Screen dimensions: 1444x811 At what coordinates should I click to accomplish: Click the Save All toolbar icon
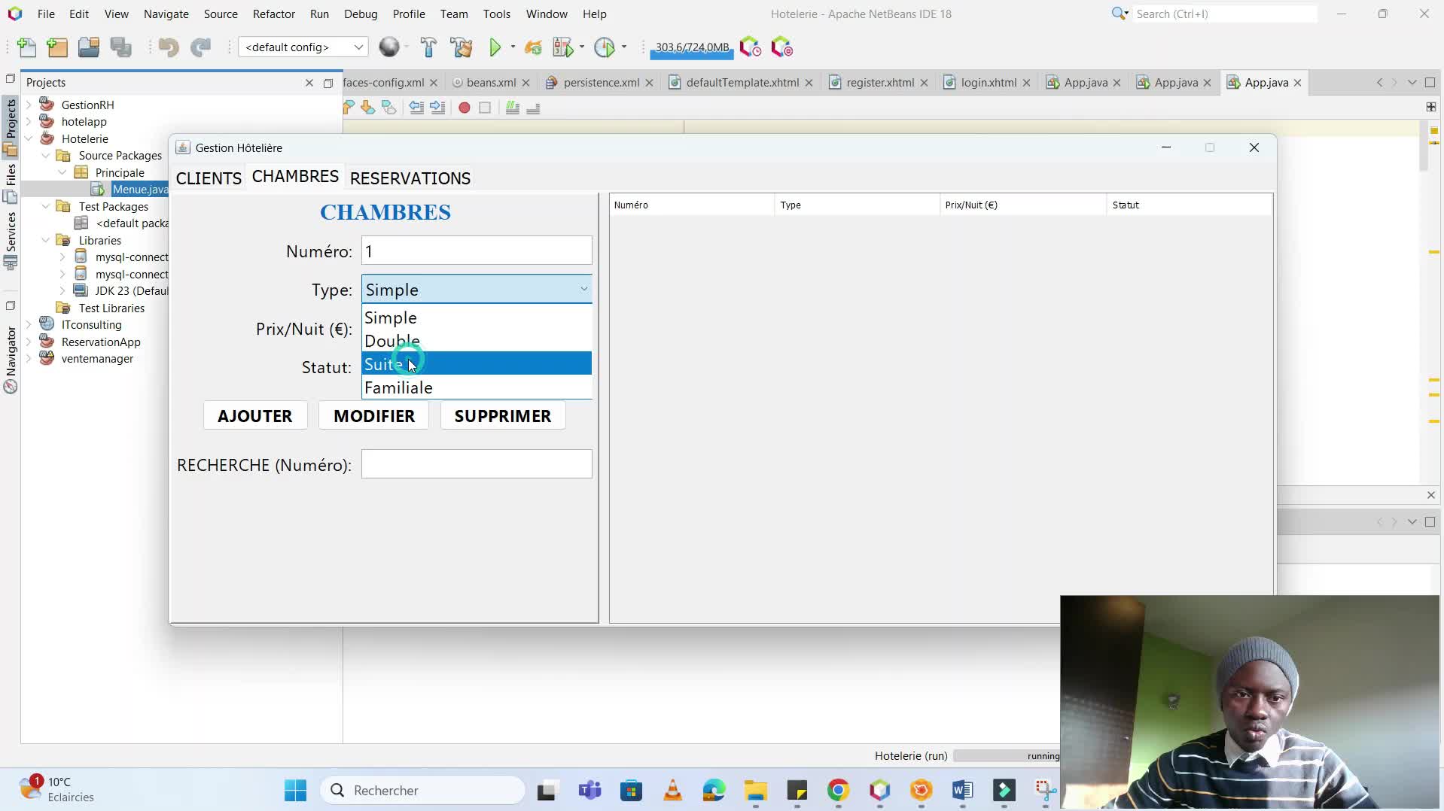pyautogui.click(x=120, y=47)
